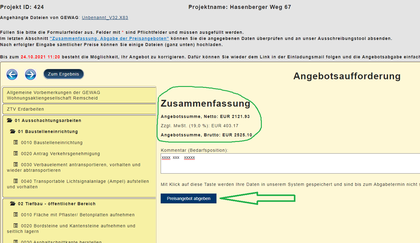The width and height of the screenshot is (420, 243).
Task: Click list icon next to 0020 Antrag Verkehrsgenehmigung
Action: click(x=16, y=154)
